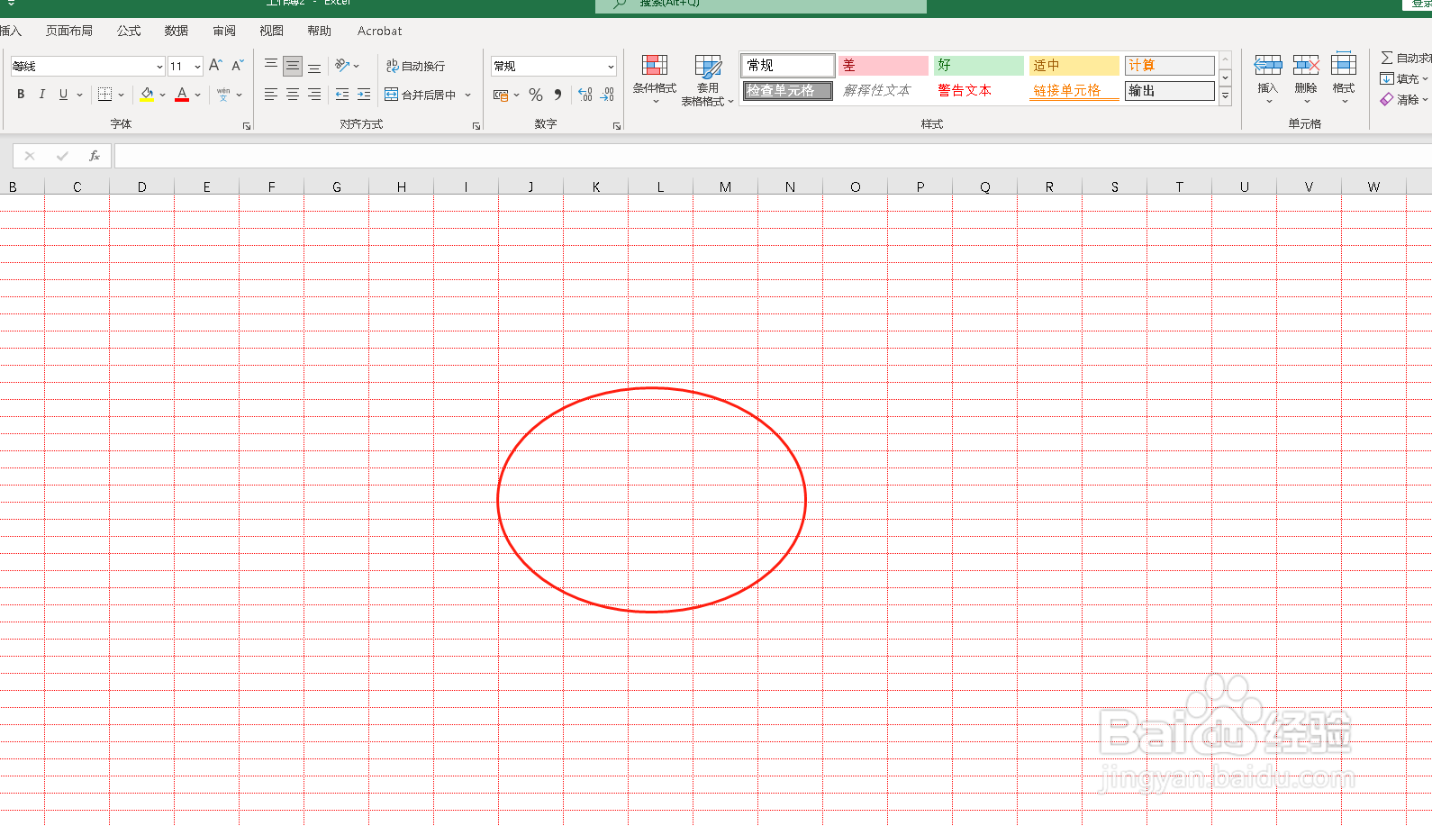1432x826 pixels.
Task: Decrease font size icon
Action: [238, 66]
